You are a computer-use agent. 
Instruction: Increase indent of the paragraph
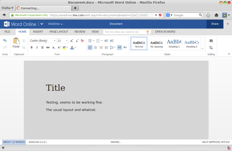112,41
